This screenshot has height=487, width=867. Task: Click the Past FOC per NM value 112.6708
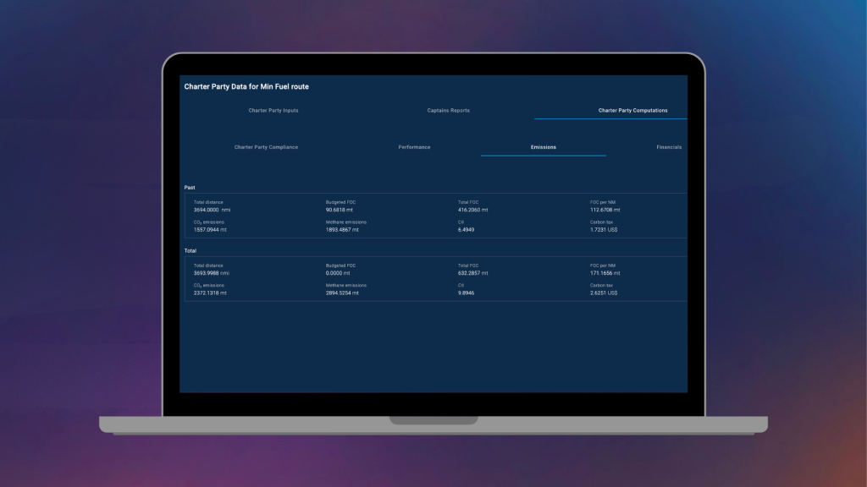pyautogui.click(x=605, y=209)
